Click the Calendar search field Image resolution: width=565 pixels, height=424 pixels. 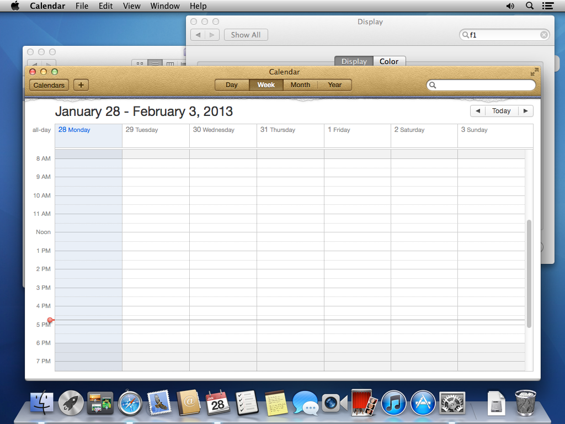pos(481,85)
